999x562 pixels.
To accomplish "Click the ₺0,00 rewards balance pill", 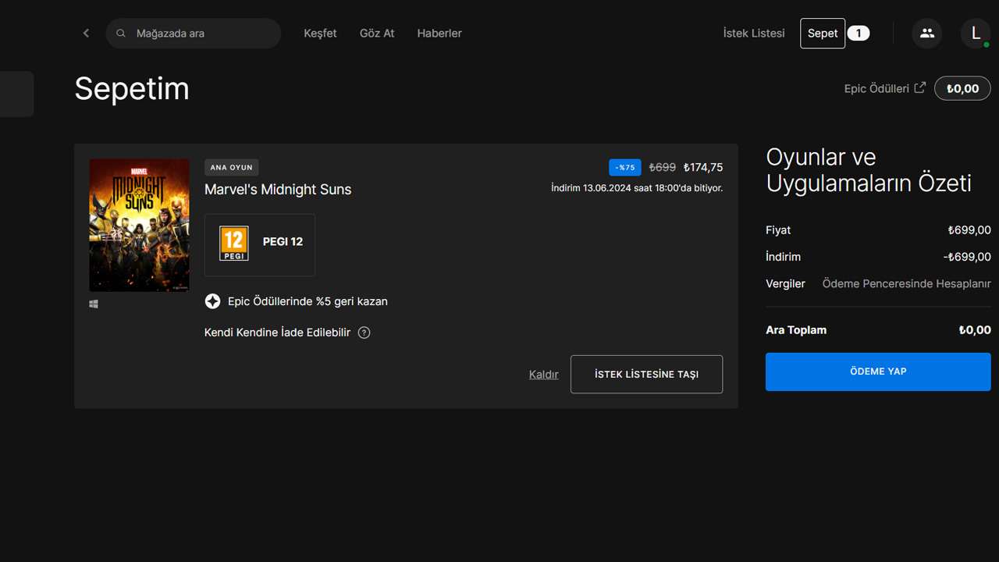I will (962, 88).
